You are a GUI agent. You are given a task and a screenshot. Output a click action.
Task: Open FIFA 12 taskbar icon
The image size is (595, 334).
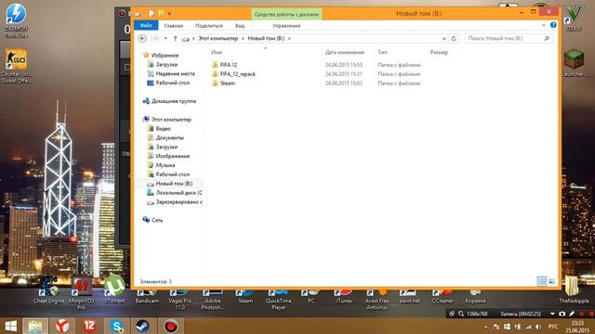pos(89,326)
